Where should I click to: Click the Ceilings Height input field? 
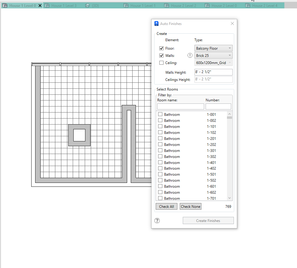(x=213, y=79)
